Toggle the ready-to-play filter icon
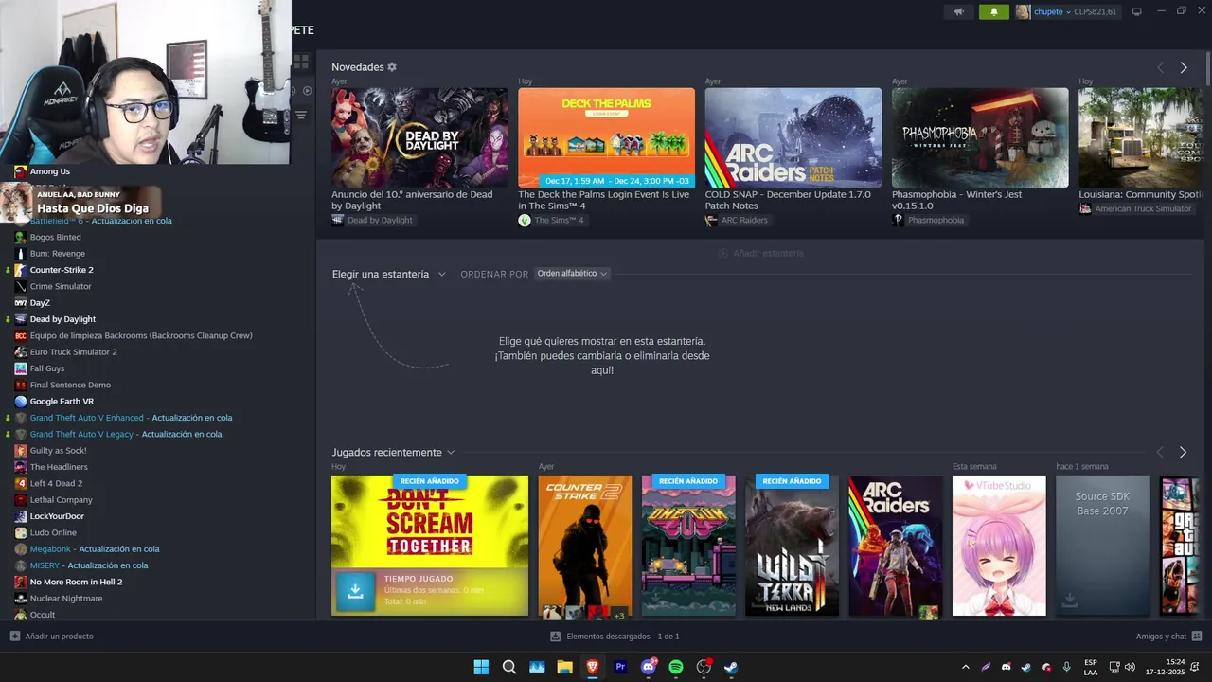This screenshot has width=1212, height=682. (x=307, y=91)
